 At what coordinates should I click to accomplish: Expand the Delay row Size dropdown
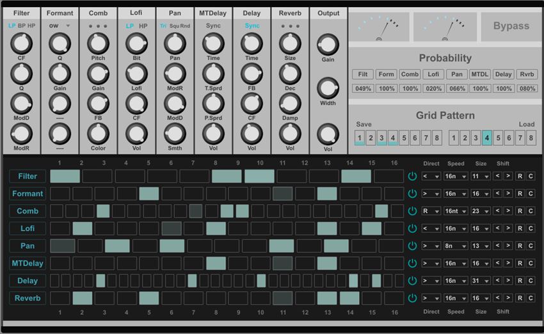point(480,281)
